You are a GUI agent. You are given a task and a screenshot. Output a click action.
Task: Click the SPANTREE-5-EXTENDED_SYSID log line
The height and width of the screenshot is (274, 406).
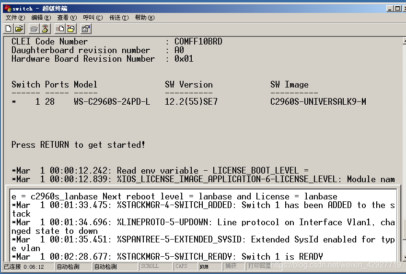click(x=203, y=240)
